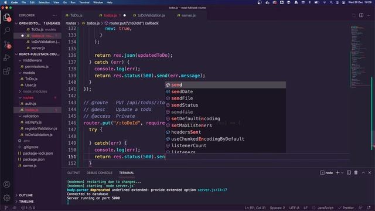Click the editor vertical scrollbar
Screen dimensions: 375x211
point(372,113)
